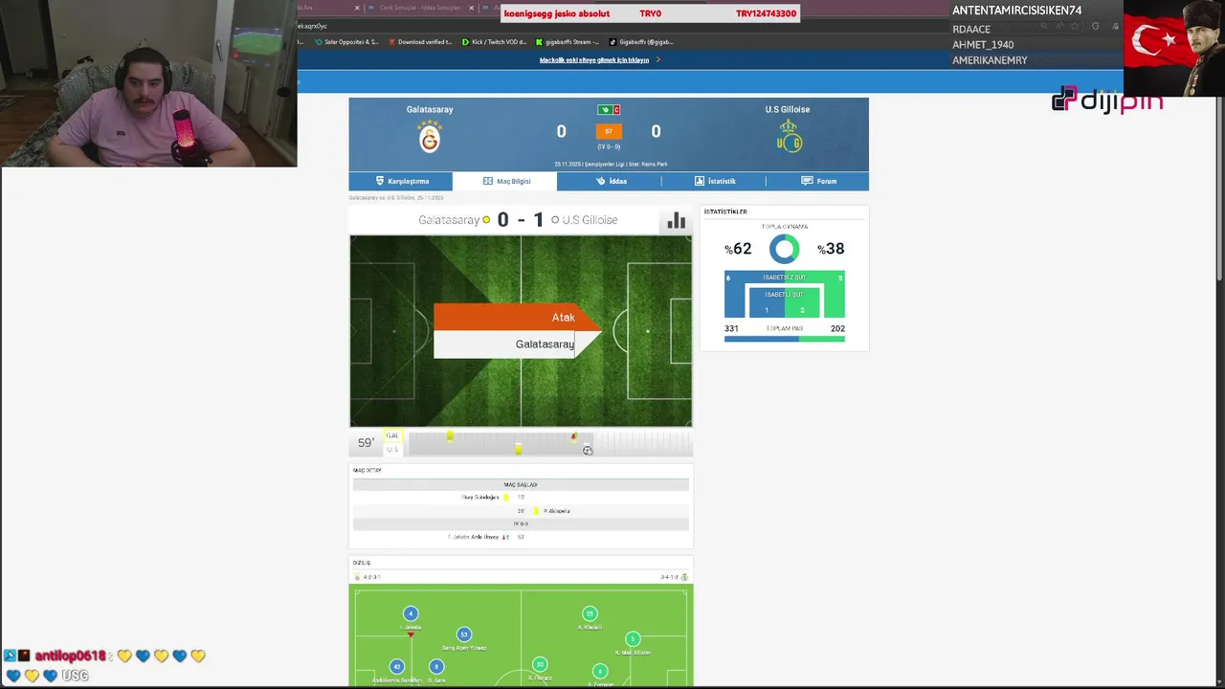The width and height of the screenshot is (1225, 689).
Task: Open the Solar Opposites bookmark
Action: click(x=345, y=42)
